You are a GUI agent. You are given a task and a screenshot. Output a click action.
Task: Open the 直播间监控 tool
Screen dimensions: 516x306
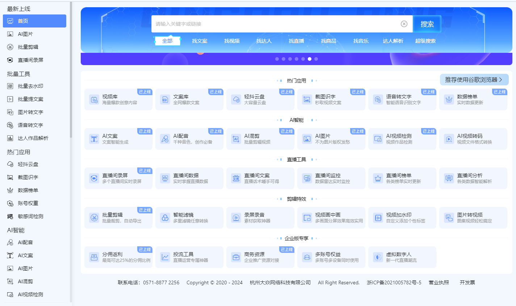(x=331, y=178)
